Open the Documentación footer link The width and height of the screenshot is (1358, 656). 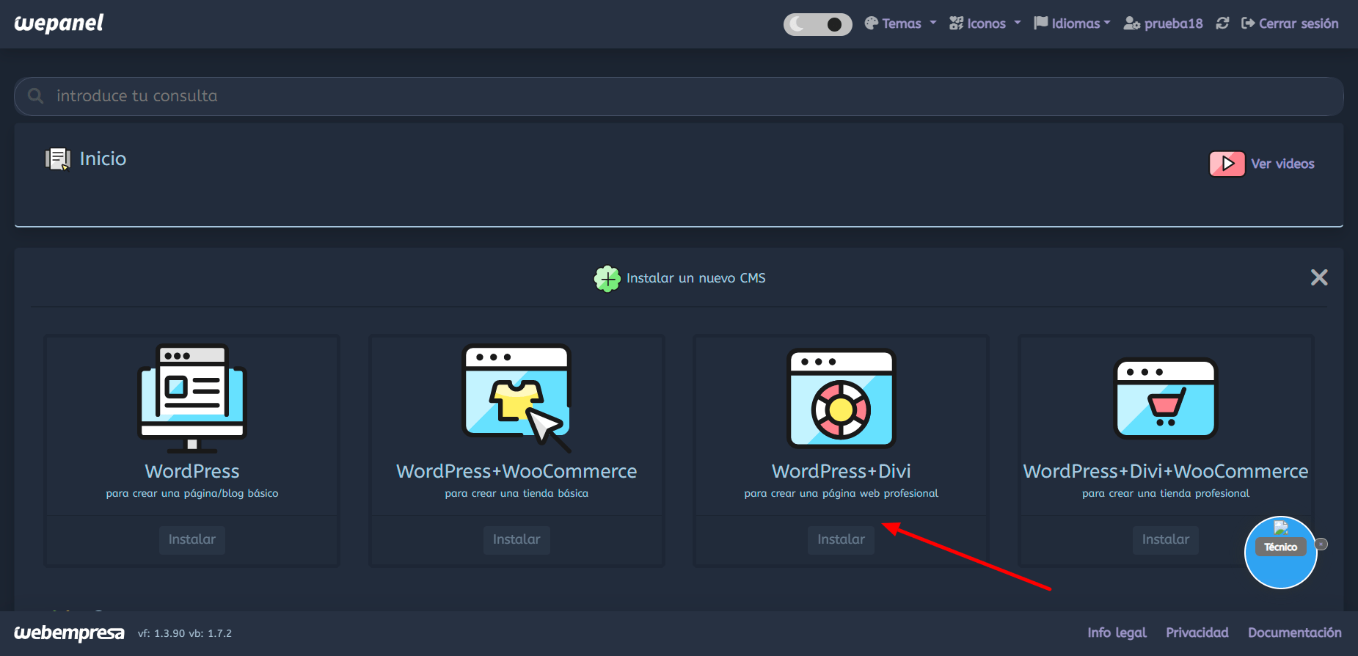(1295, 633)
